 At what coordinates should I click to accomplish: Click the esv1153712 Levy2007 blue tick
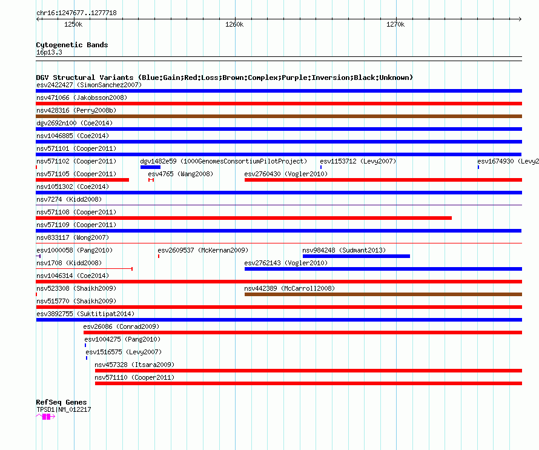point(321,167)
